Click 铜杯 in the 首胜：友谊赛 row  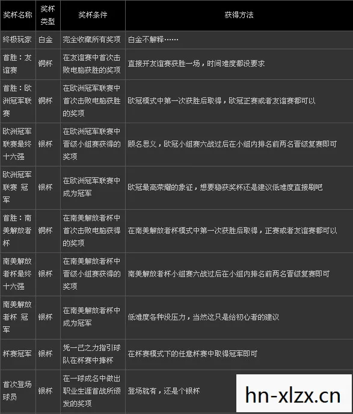46,64
